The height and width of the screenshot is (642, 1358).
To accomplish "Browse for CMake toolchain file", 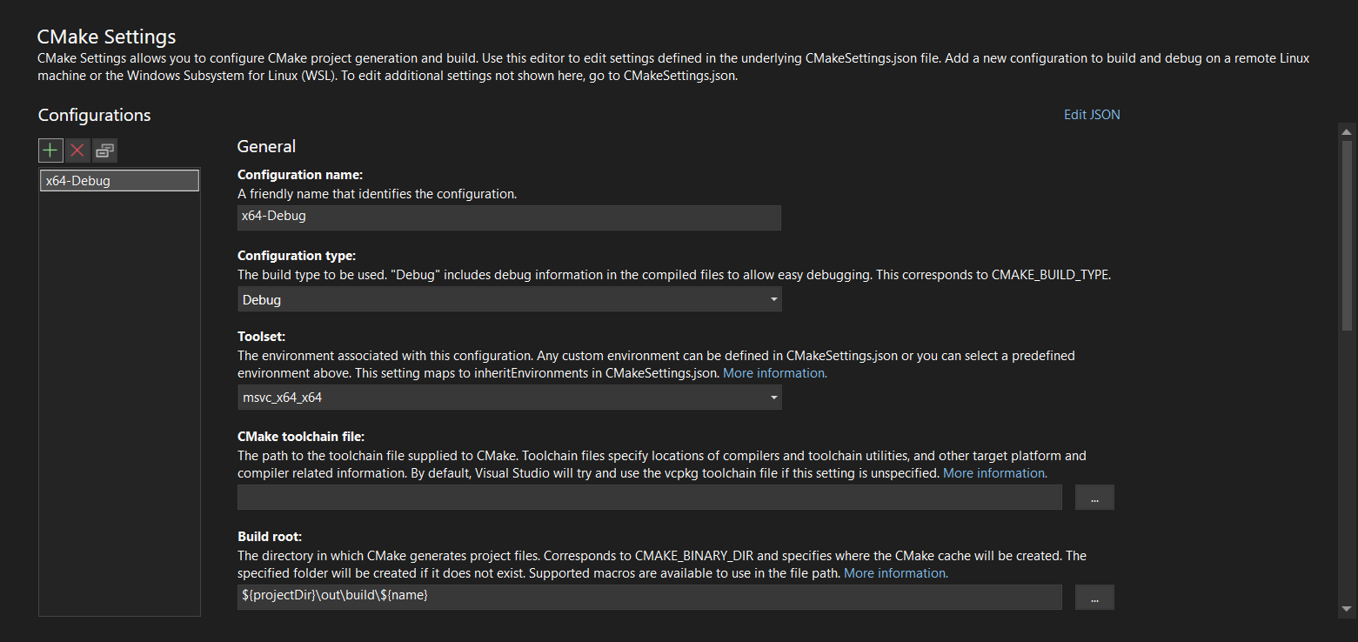I will coord(1094,498).
